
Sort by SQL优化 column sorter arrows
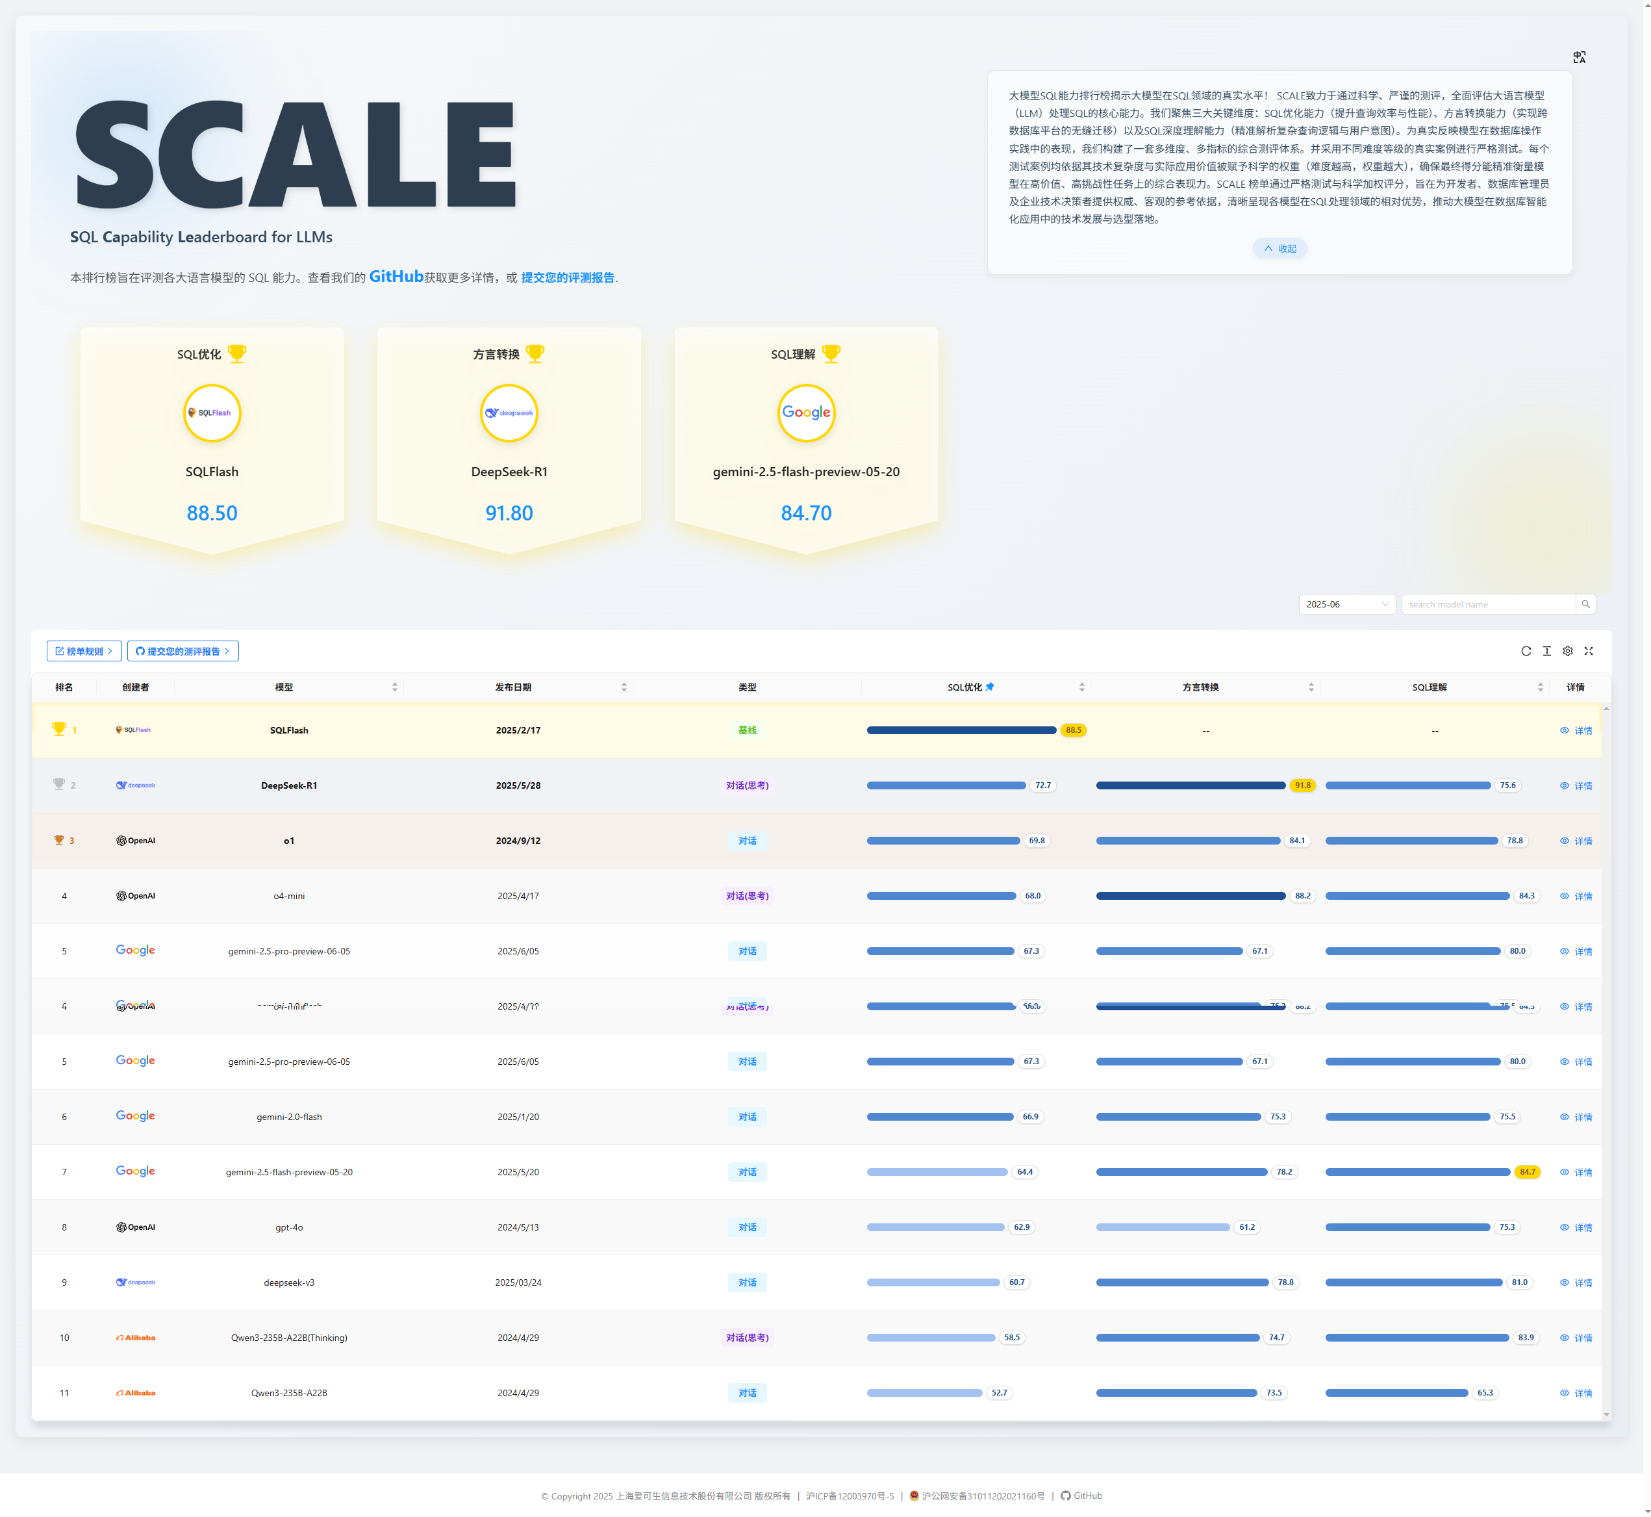tap(1081, 687)
